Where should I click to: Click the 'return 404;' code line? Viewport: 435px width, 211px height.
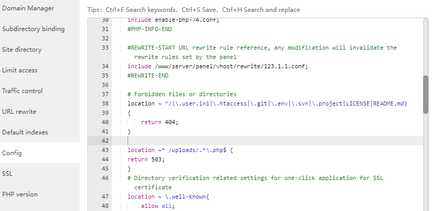[x=159, y=122]
